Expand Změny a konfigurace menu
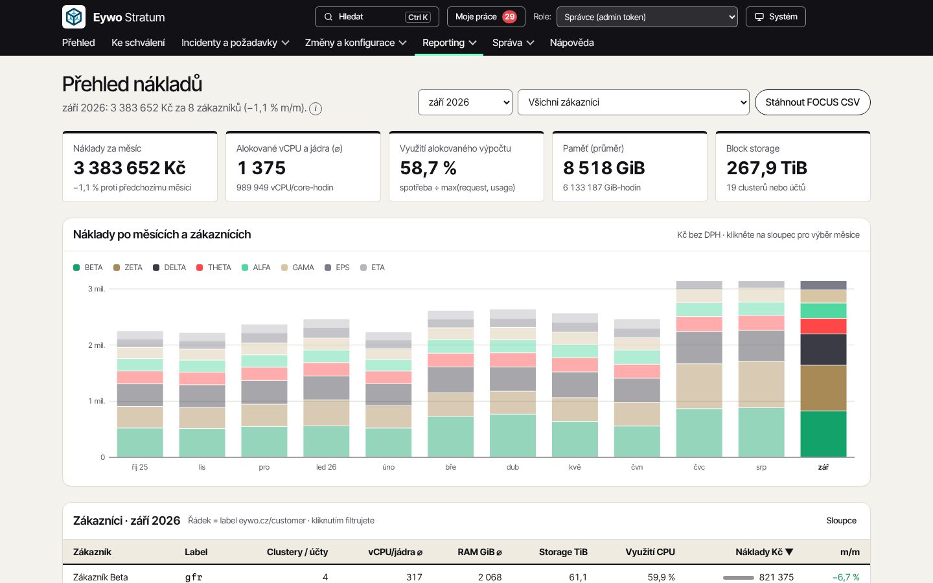The image size is (933, 583). click(356, 43)
